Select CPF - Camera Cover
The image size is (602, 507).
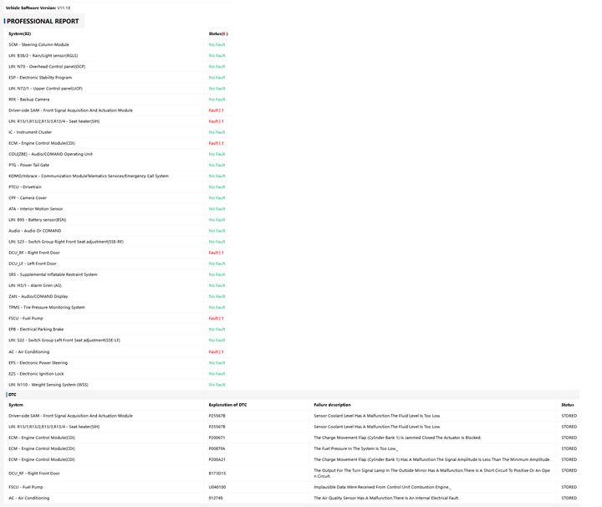28,197
